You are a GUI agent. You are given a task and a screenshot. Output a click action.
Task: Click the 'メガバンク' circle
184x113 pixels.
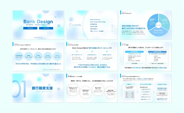57,56
